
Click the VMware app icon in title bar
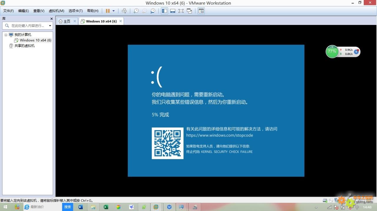[3, 3]
